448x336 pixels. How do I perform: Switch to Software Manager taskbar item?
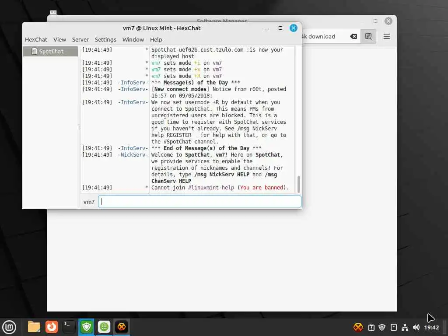[x=104, y=327]
